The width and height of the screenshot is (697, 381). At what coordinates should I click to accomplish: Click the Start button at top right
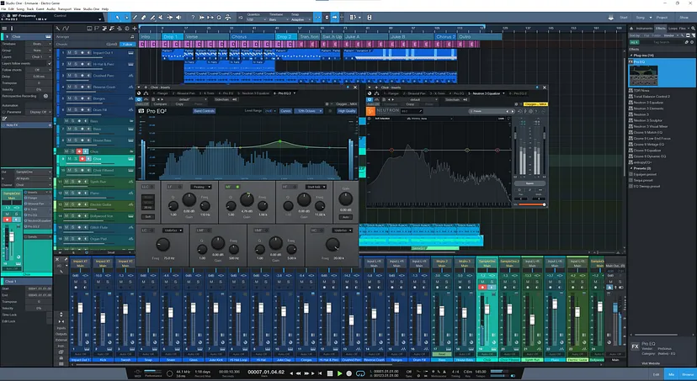point(624,18)
